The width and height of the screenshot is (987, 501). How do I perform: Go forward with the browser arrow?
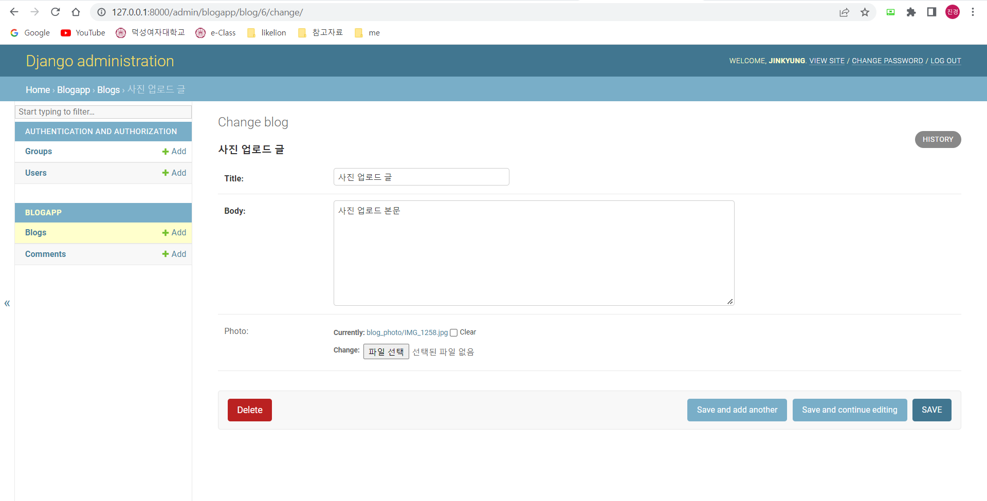(x=35, y=12)
